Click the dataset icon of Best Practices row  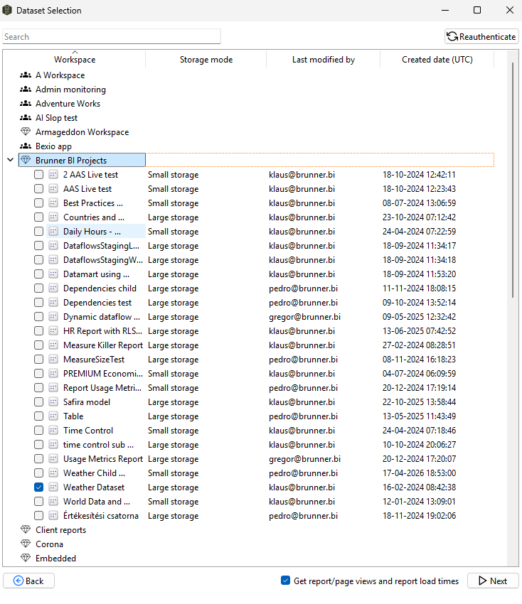tap(53, 203)
